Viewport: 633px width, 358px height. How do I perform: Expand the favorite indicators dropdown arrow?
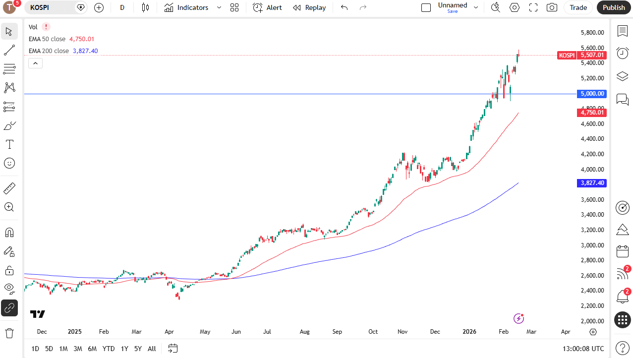[x=219, y=7]
